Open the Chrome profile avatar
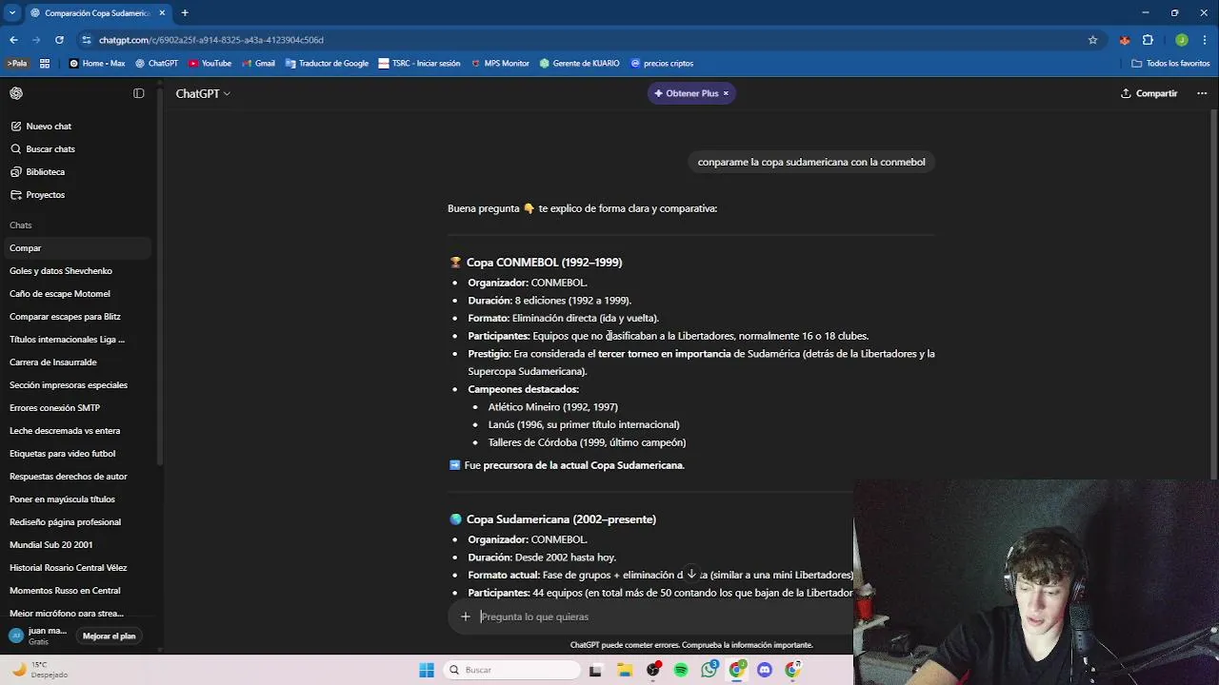This screenshot has width=1219, height=685. pyautogui.click(x=1182, y=40)
